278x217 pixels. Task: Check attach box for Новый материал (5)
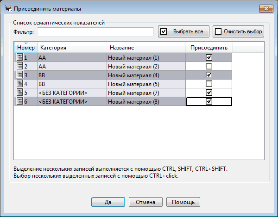click(x=209, y=84)
